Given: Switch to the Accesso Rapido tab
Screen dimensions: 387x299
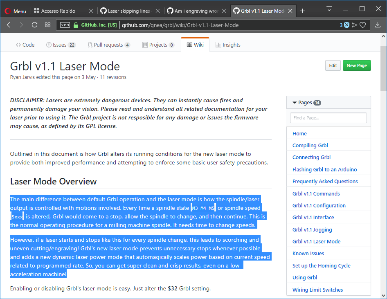Looking at the screenshot, I should pos(58,11).
